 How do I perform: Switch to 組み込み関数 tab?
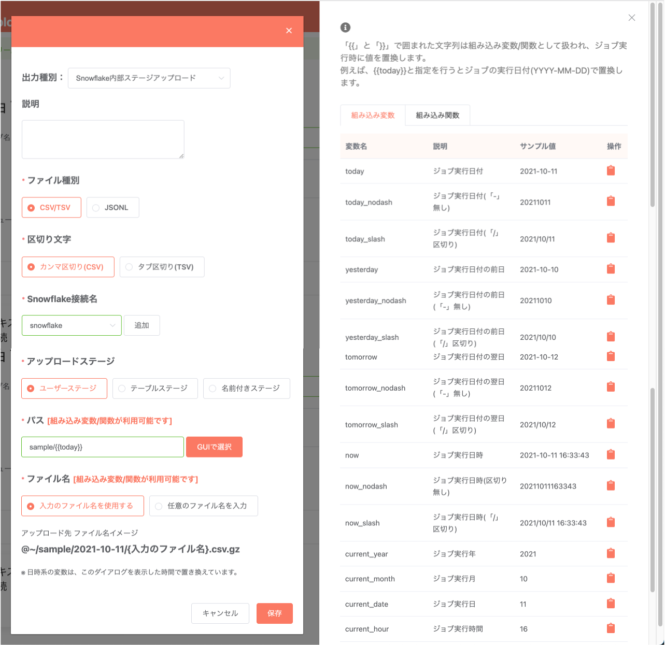pos(437,115)
